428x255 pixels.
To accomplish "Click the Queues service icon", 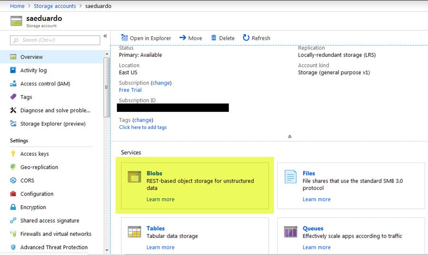I will coord(291,232).
